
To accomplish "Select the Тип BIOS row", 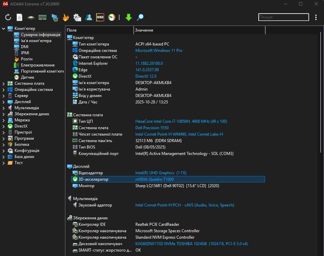I will coord(168,147).
